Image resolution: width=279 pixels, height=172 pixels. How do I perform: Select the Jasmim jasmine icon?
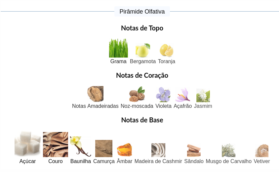[x=203, y=95]
